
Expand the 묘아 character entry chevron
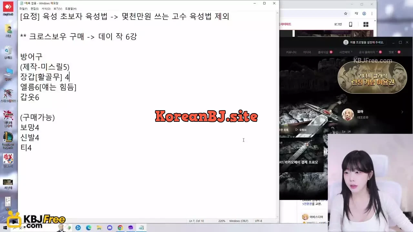coord(402,112)
